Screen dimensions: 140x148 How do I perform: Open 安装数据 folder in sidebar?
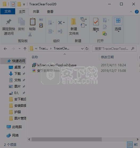coord(20,106)
